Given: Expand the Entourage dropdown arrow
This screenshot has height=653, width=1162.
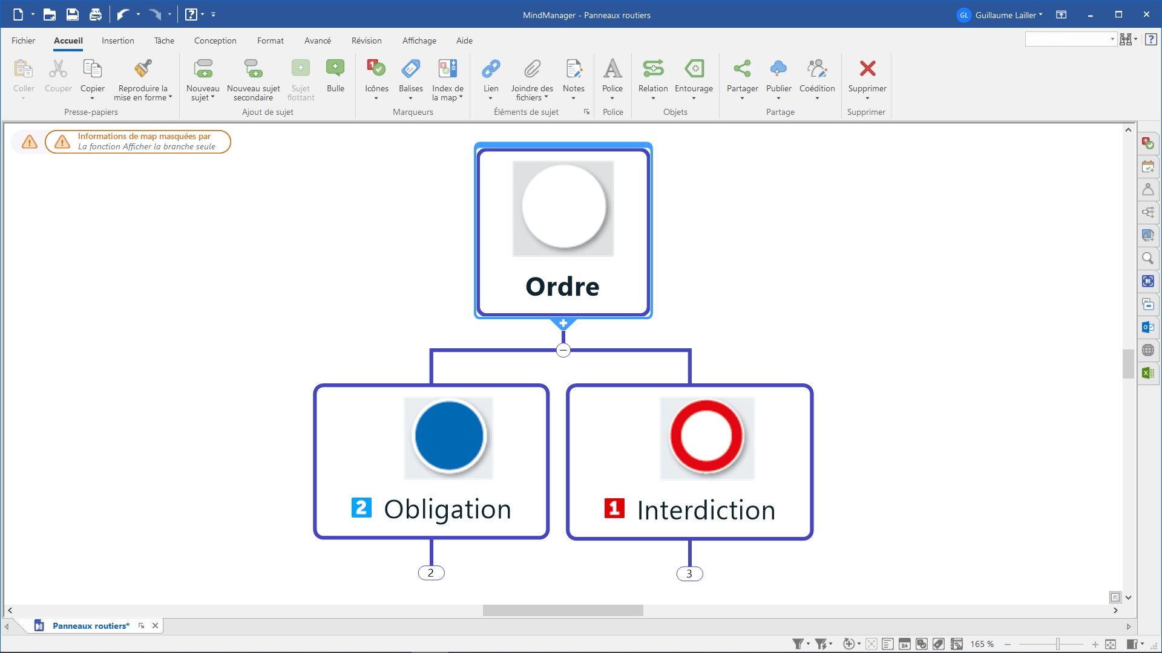Looking at the screenshot, I should click(x=694, y=98).
